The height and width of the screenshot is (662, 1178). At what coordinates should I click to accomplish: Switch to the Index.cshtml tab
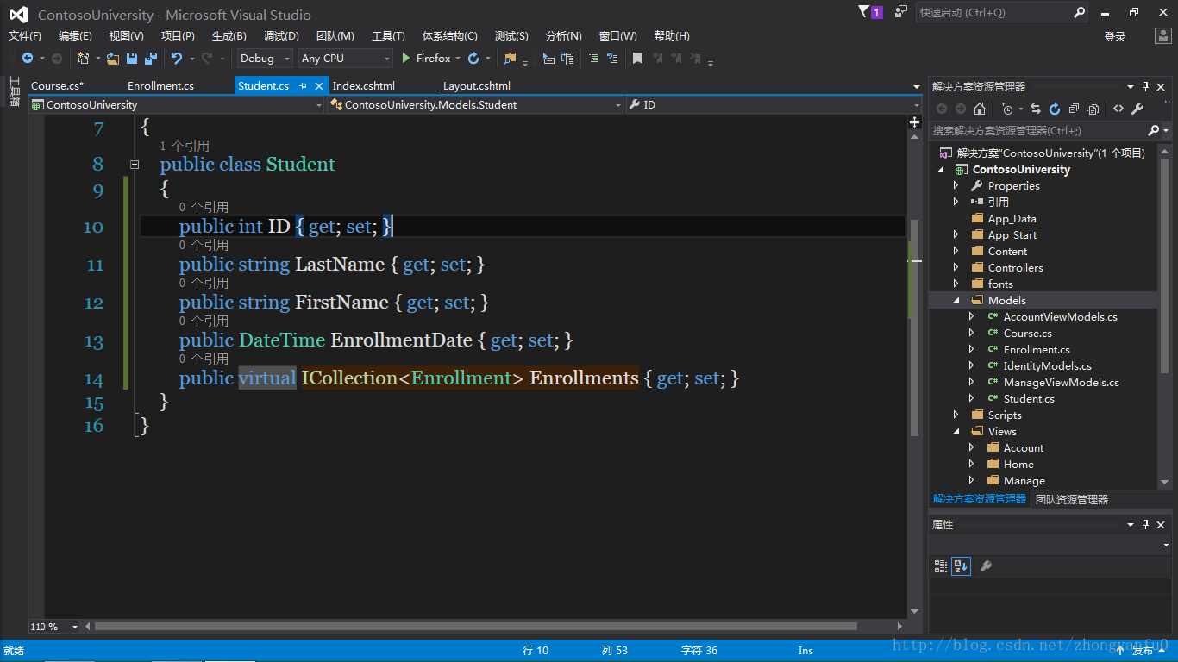364,85
